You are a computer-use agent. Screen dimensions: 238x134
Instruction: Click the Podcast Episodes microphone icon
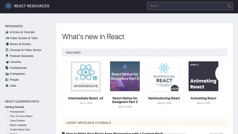[x=7, y=56]
